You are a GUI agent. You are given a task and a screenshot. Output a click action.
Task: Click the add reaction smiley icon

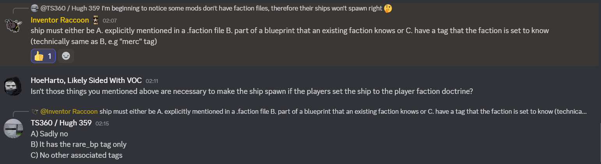(x=66, y=56)
